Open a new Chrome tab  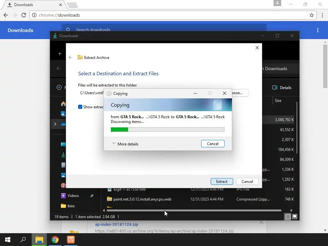[x=73, y=5]
